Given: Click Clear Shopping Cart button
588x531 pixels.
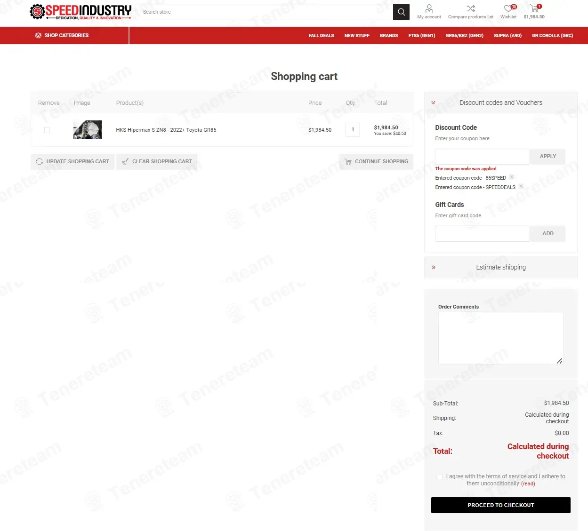Looking at the screenshot, I should coord(157,161).
